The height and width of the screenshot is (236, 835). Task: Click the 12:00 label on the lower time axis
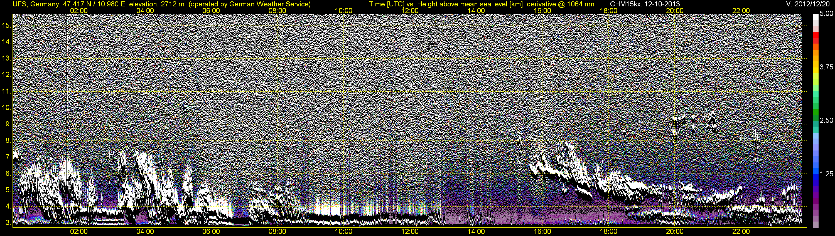(x=410, y=232)
